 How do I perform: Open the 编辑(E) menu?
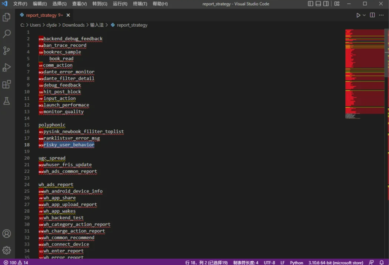[40, 4]
